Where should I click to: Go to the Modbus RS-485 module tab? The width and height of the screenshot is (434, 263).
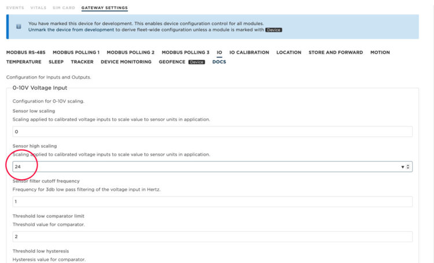(x=26, y=53)
